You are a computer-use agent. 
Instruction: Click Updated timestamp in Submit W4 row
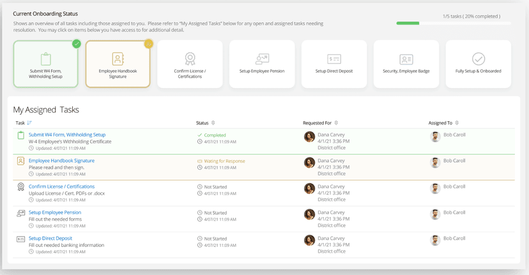pos(61,148)
